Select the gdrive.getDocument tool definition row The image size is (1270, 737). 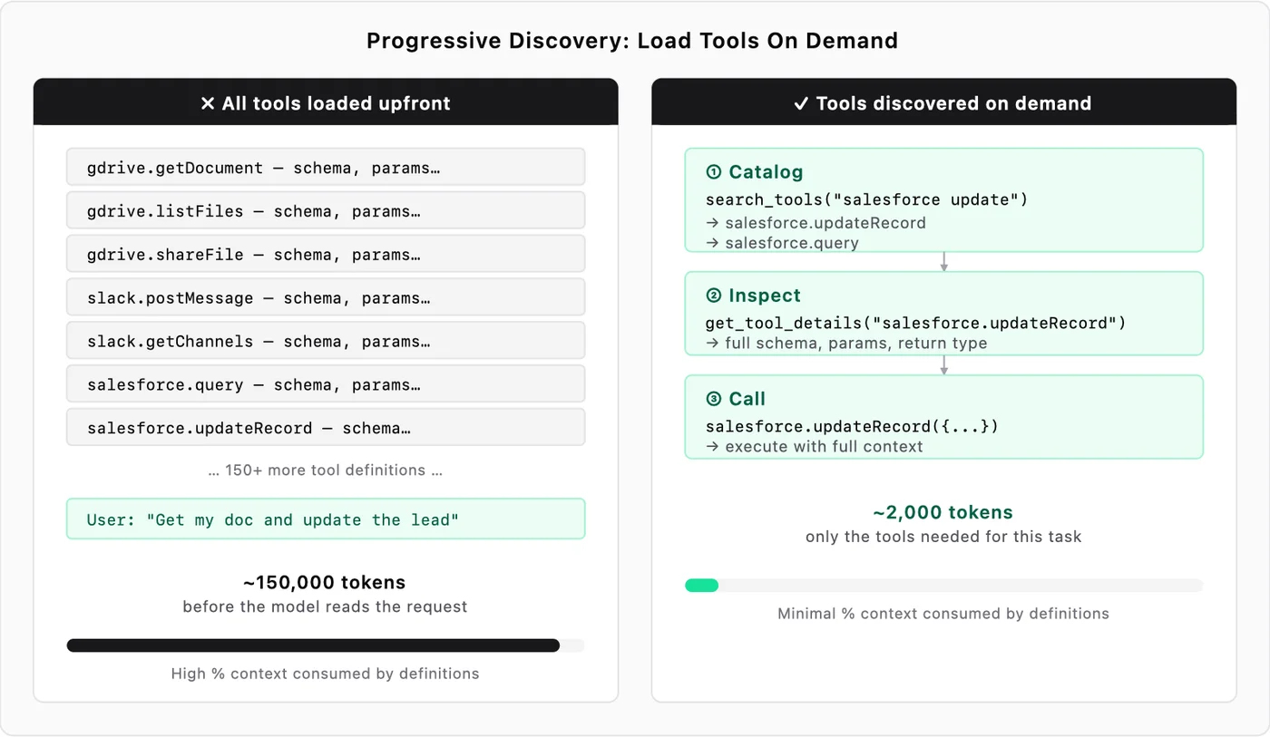pyautogui.click(x=326, y=168)
